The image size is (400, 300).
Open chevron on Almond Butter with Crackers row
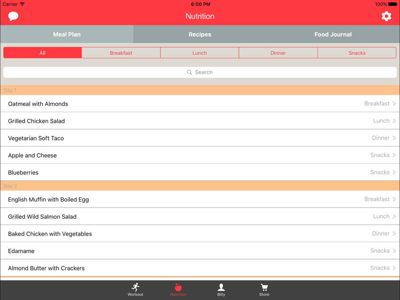pos(394,268)
